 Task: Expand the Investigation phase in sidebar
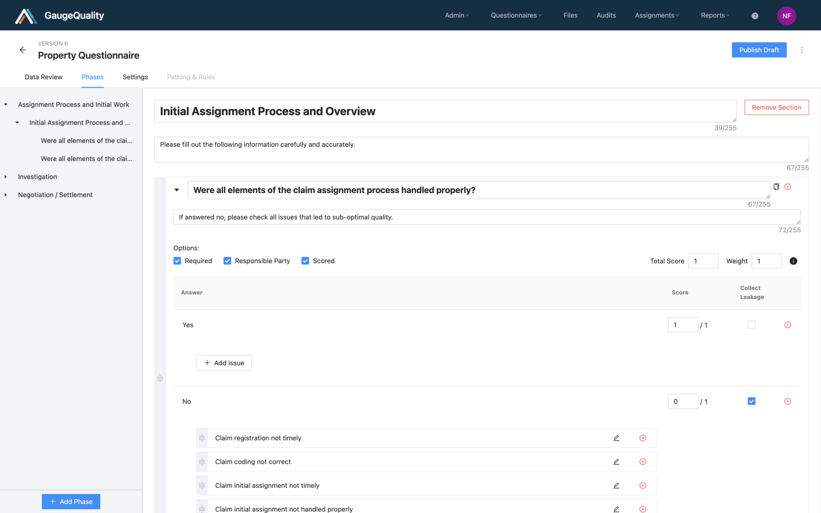coord(6,177)
